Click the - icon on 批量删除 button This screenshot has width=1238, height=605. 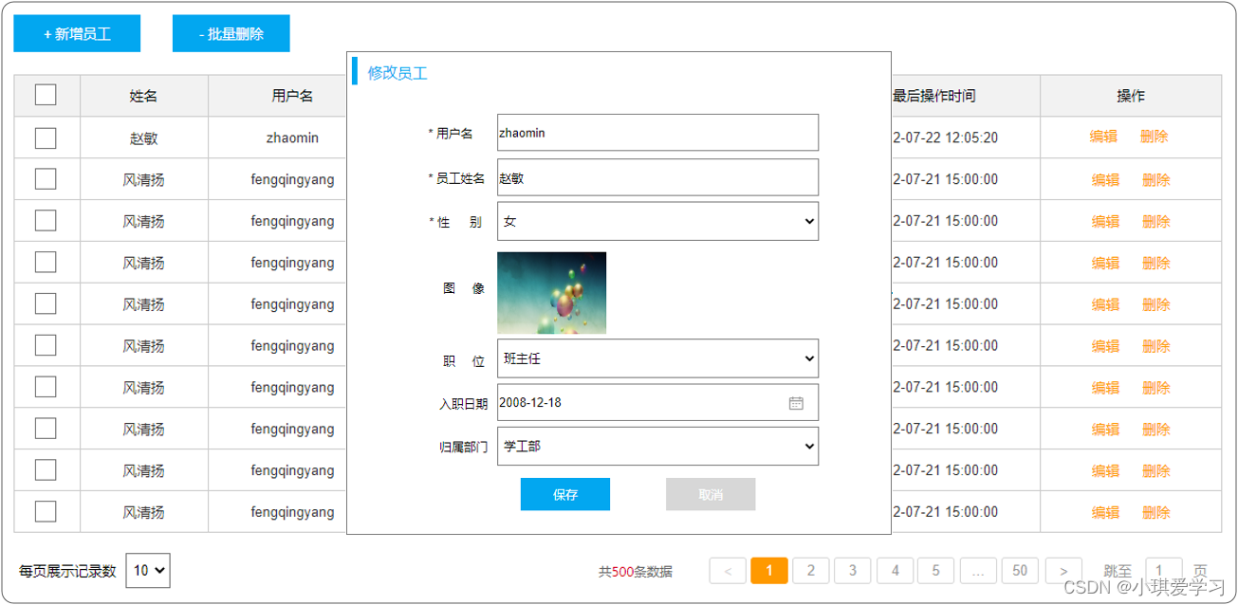(x=200, y=33)
